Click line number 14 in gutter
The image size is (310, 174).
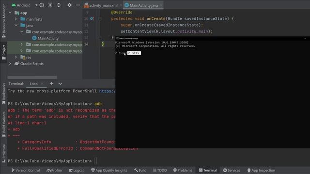click(86, 44)
